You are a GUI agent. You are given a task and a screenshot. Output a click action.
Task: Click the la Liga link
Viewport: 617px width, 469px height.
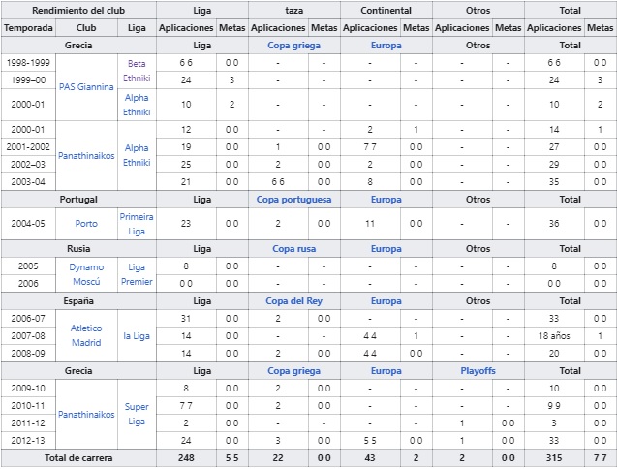point(137,335)
